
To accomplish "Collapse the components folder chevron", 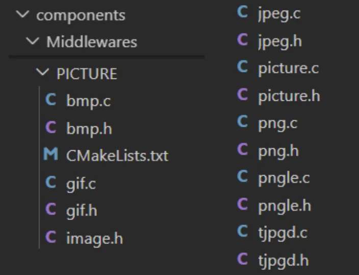I will 22,14.
